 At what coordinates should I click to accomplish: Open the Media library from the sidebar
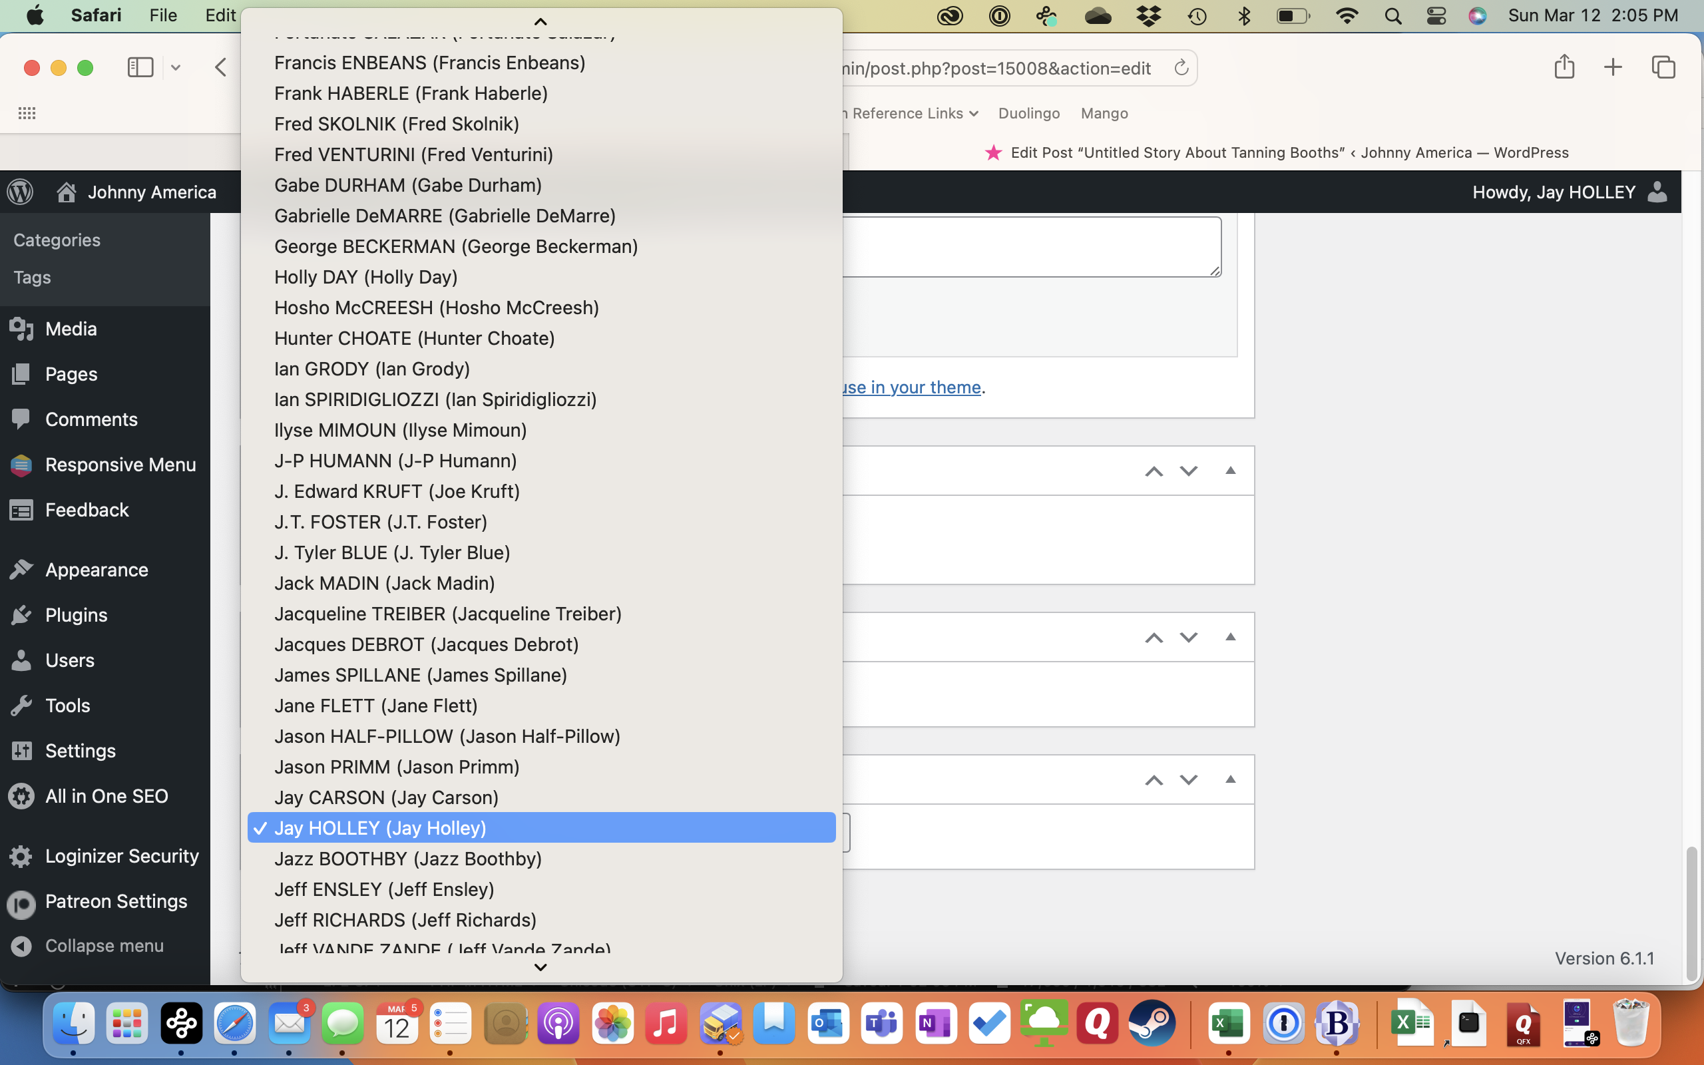tap(71, 328)
